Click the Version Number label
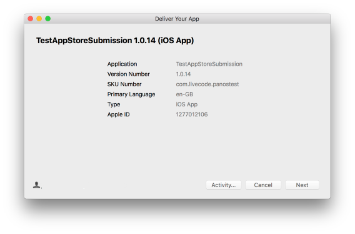The width and height of the screenshot is (355, 234). click(129, 74)
